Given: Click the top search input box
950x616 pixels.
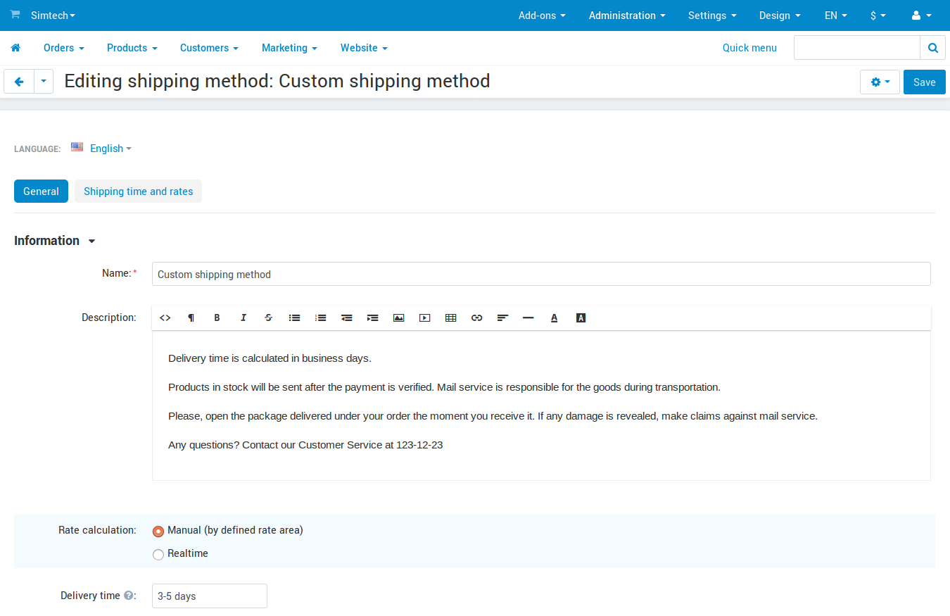Looking at the screenshot, I should tap(857, 48).
